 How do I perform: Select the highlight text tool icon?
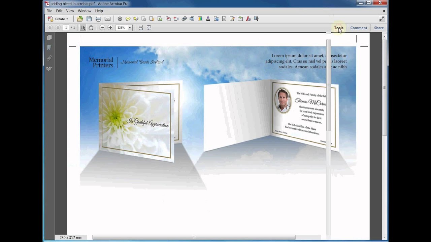coord(136,19)
